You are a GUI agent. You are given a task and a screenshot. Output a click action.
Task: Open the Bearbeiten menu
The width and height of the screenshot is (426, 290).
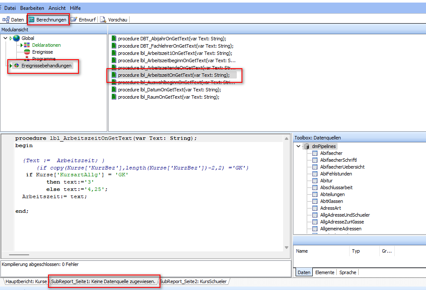[32, 8]
